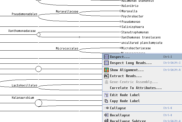Click small node on Xanthomonas translucens branch
This screenshot has width=182, height=122.
click(79, 37)
